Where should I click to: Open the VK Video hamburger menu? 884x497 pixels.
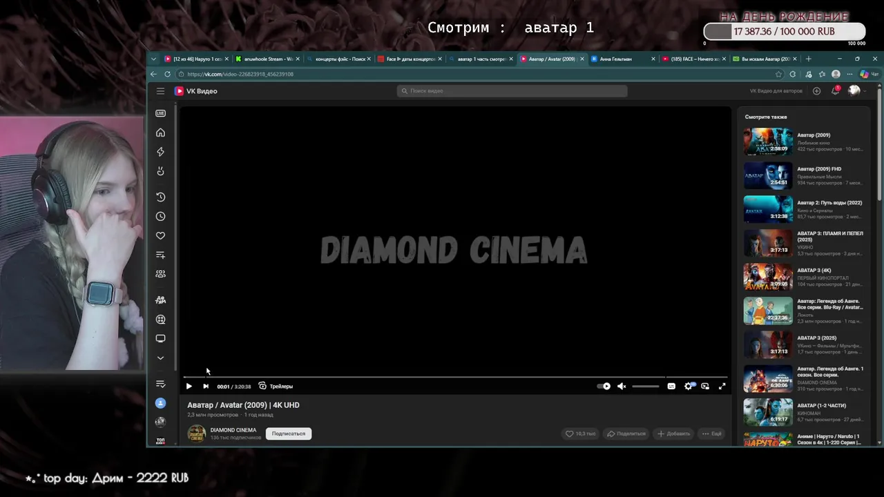[160, 91]
